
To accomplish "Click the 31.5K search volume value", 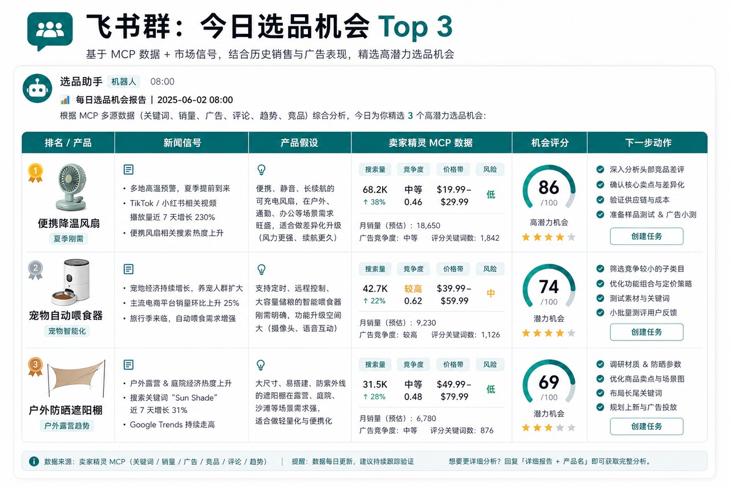I will [x=375, y=384].
